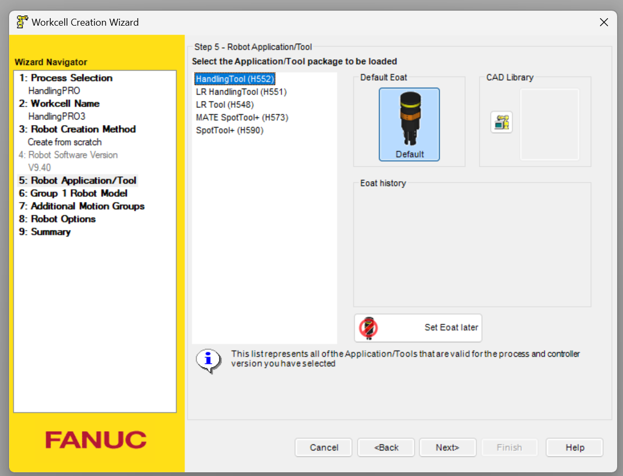The height and width of the screenshot is (476, 623).
Task: Open Help for the wizard
Action: 574,447
